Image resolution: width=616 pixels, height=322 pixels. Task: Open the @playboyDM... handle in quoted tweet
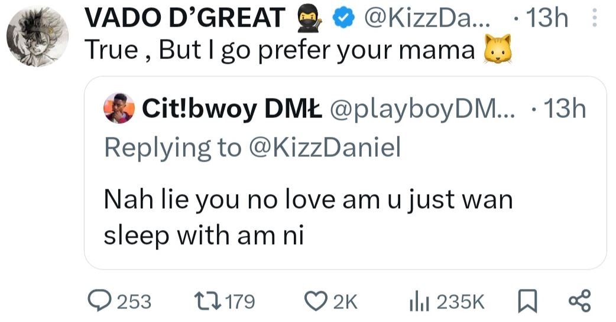(422, 109)
